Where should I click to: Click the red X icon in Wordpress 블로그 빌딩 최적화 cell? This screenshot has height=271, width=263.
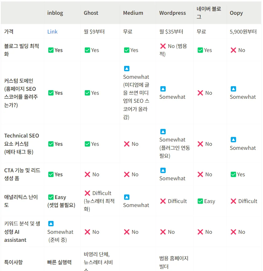pyautogui.click(x=163, y=46)
